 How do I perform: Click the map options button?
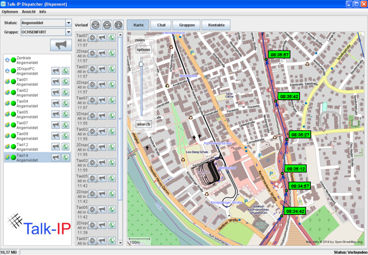coord(144,50)
